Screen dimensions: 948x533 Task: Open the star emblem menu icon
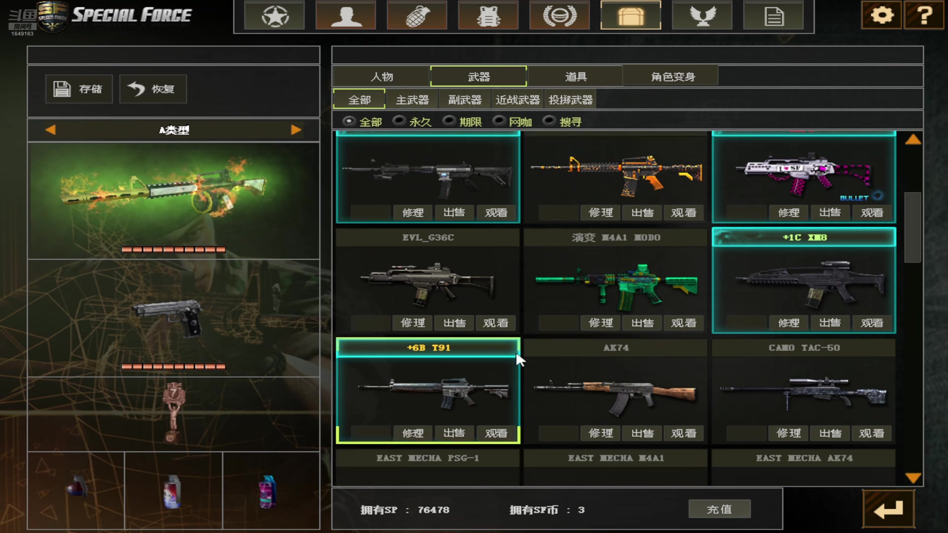(275, 16)
